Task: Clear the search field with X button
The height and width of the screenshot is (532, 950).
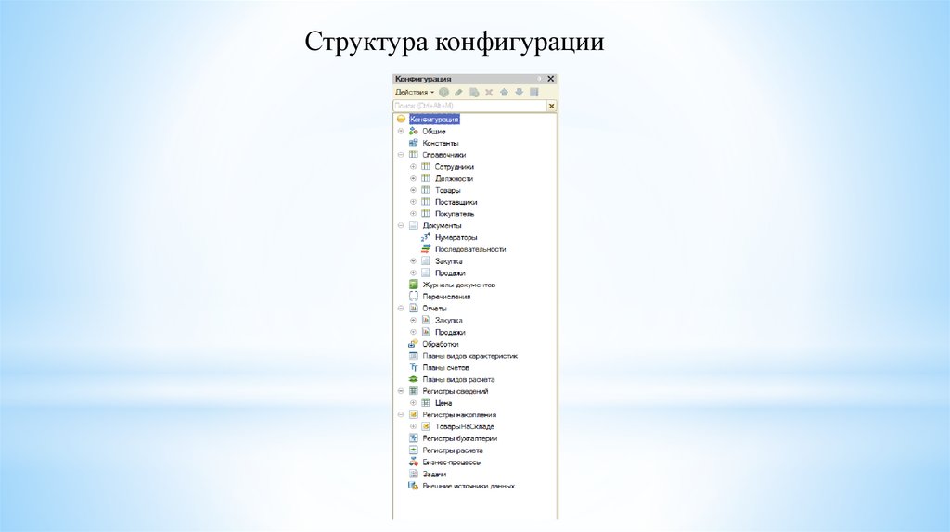Action: coord(551,107)
